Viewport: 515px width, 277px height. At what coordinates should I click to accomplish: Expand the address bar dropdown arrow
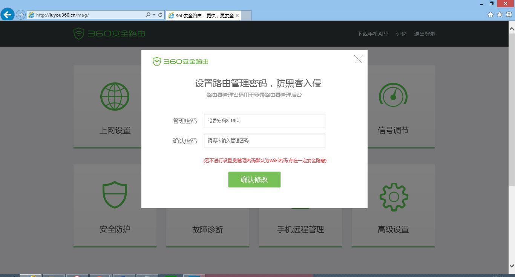point(154,15)
